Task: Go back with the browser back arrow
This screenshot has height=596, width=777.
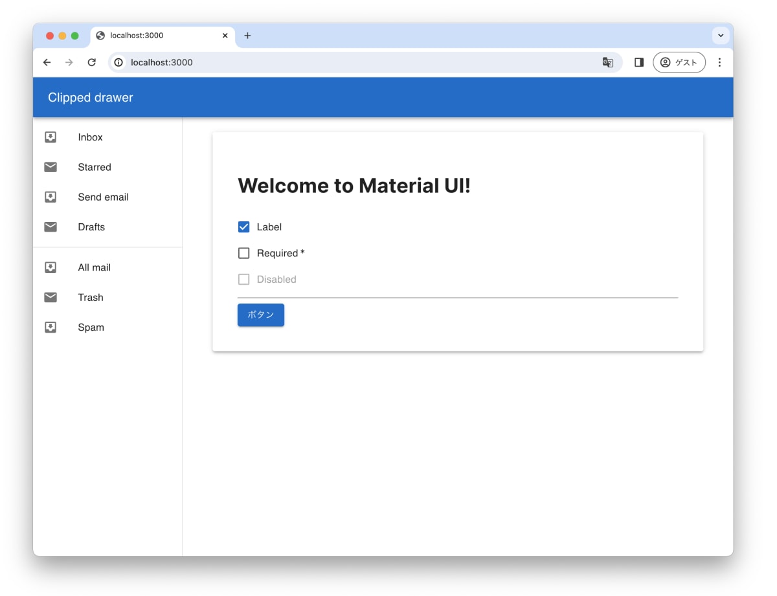Action: click(x=47, y=62)
